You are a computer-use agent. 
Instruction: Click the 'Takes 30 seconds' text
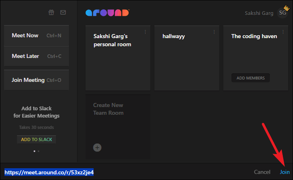point(36,127)
